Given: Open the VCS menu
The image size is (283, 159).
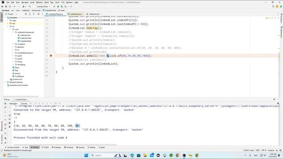Looking at the screenshot, I should coord(63,2).
